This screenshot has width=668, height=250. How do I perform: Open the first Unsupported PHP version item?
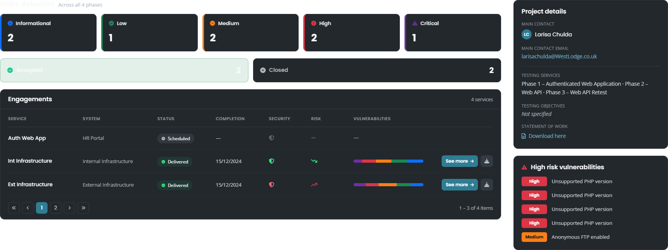(582, 181)
